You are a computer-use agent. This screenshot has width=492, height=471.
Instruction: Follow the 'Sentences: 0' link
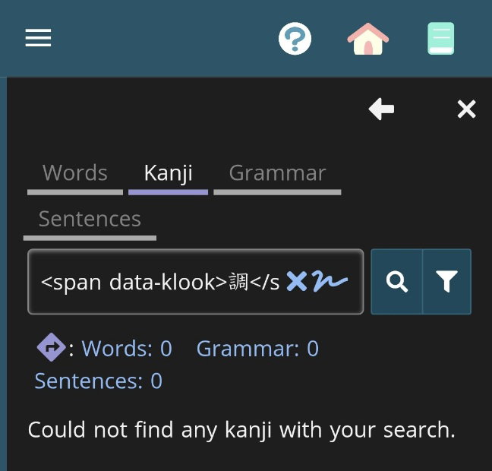coord(99,381)
